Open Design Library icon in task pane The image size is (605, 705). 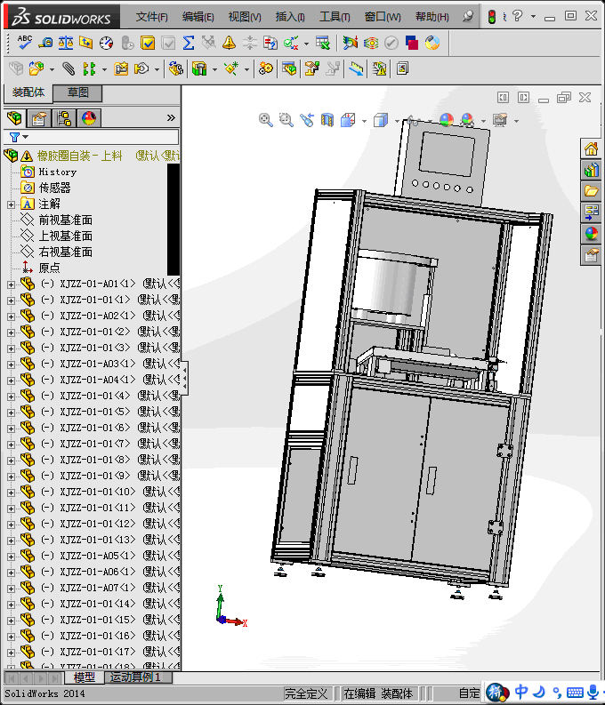[x=591, y=170]
